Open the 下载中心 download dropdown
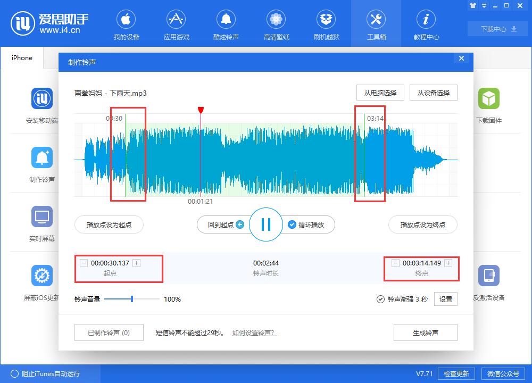532x383 pixels. click(x=497, y=29)
